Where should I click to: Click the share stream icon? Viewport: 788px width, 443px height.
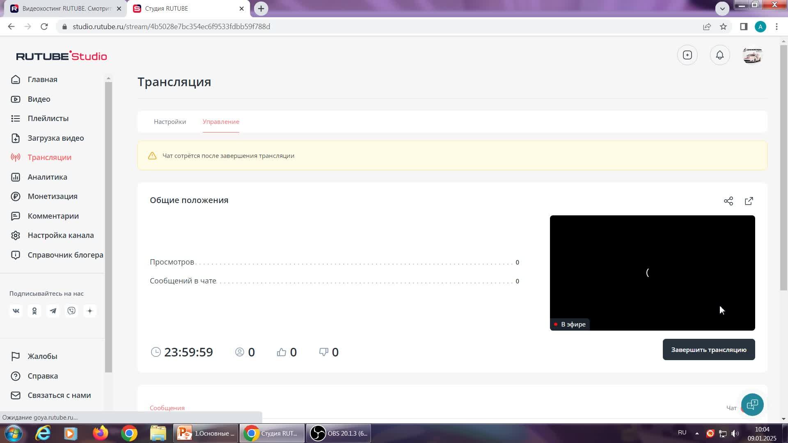[x=728, y=201]
